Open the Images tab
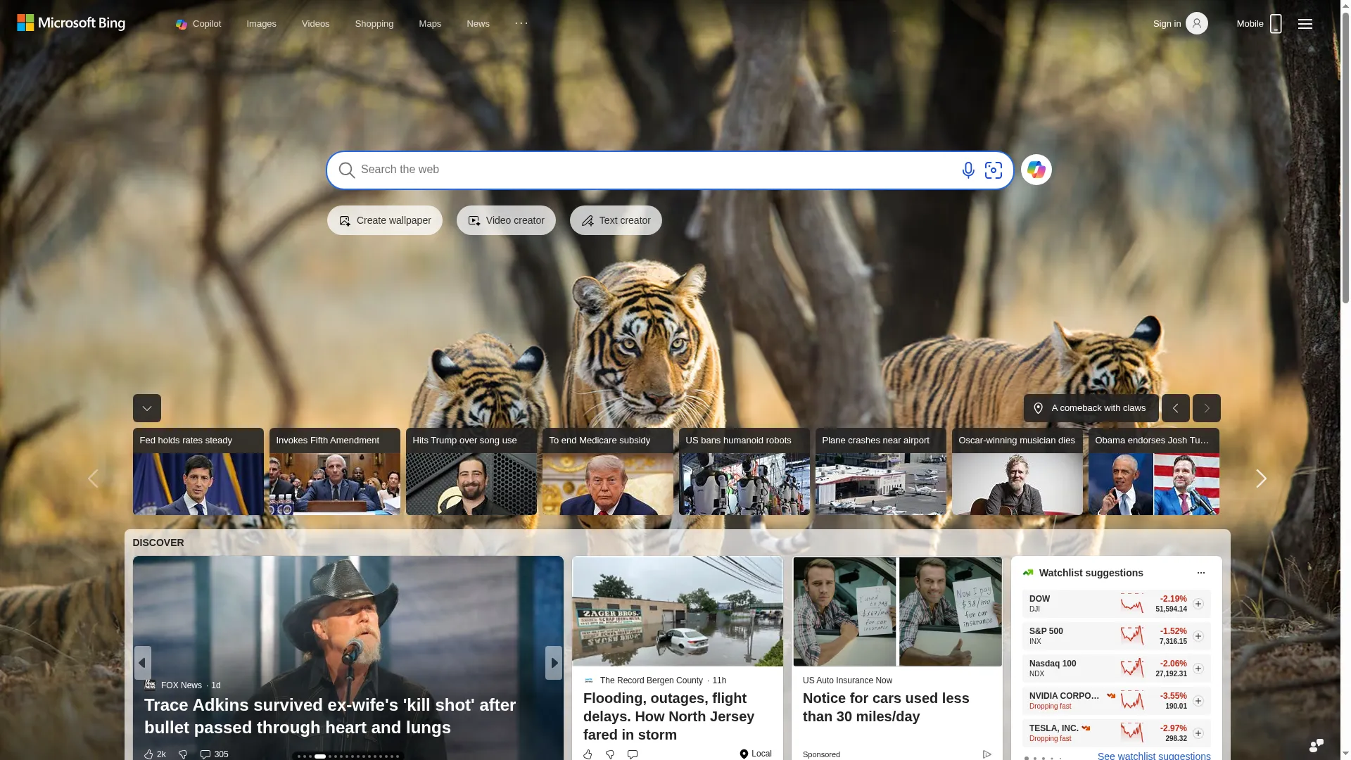 (x=261, y=24)
